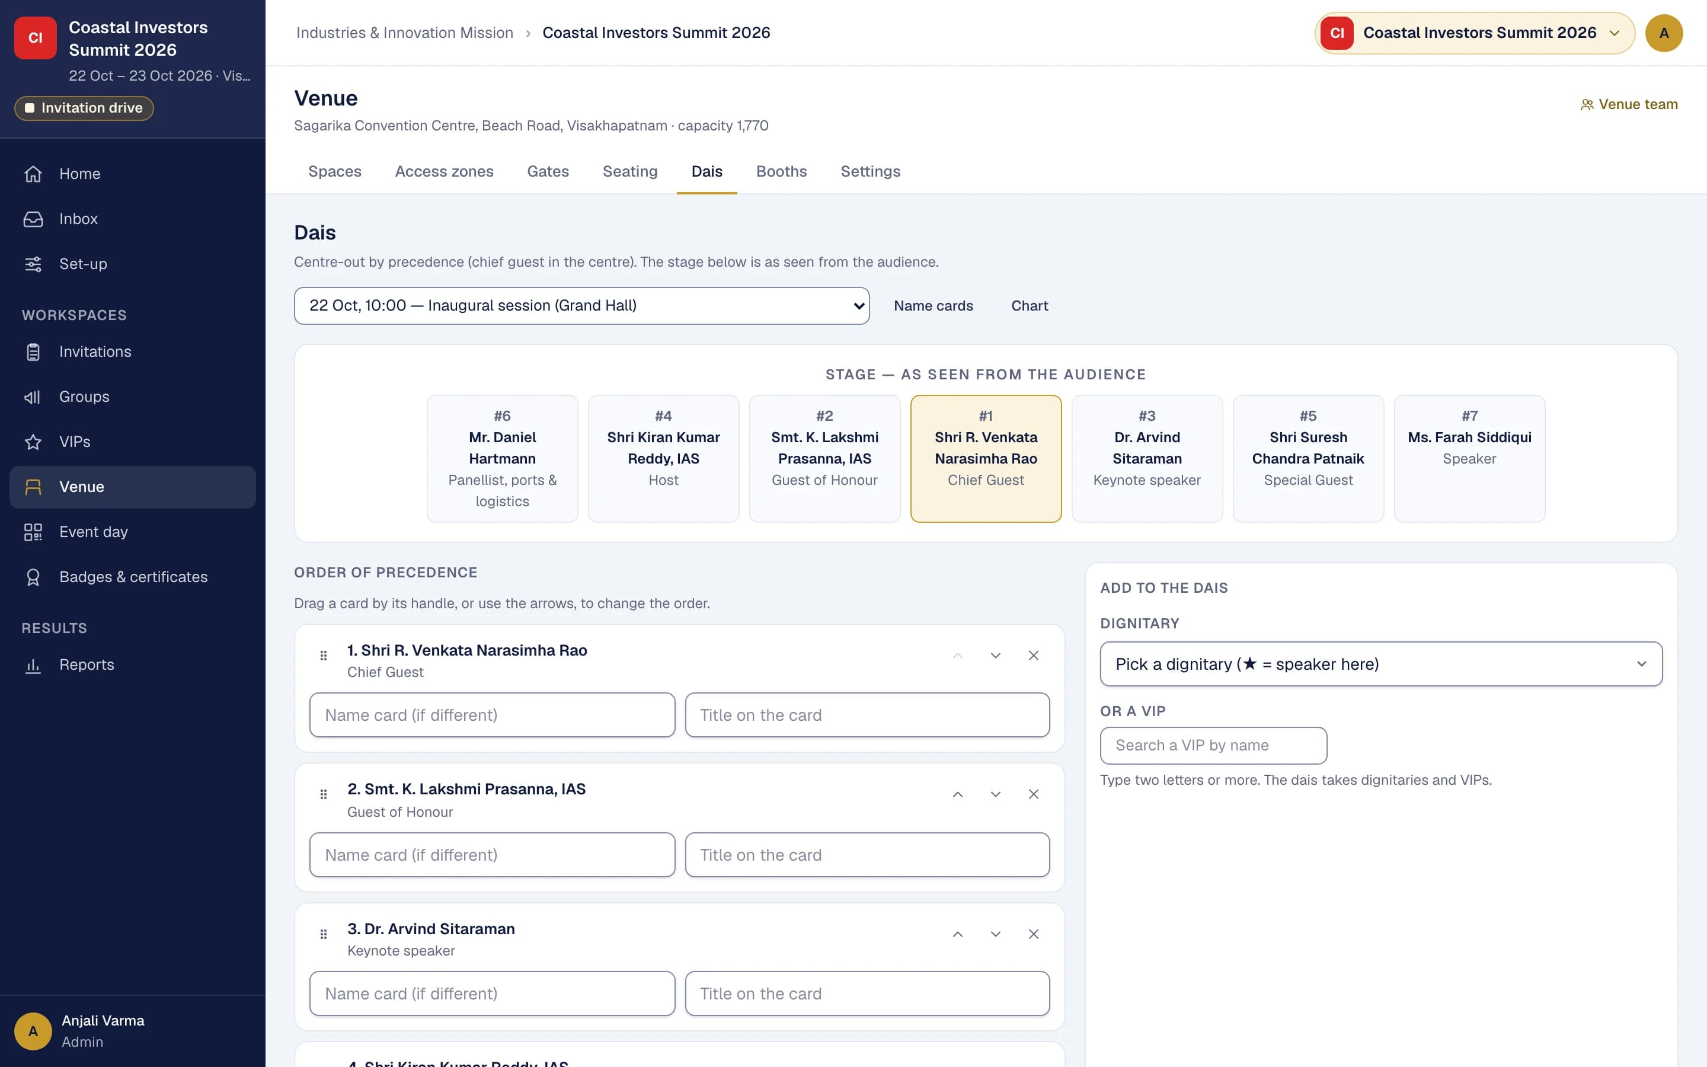Open the Inbox sidebar item
Screen dimensions: 1707x1067
(133, 219)
